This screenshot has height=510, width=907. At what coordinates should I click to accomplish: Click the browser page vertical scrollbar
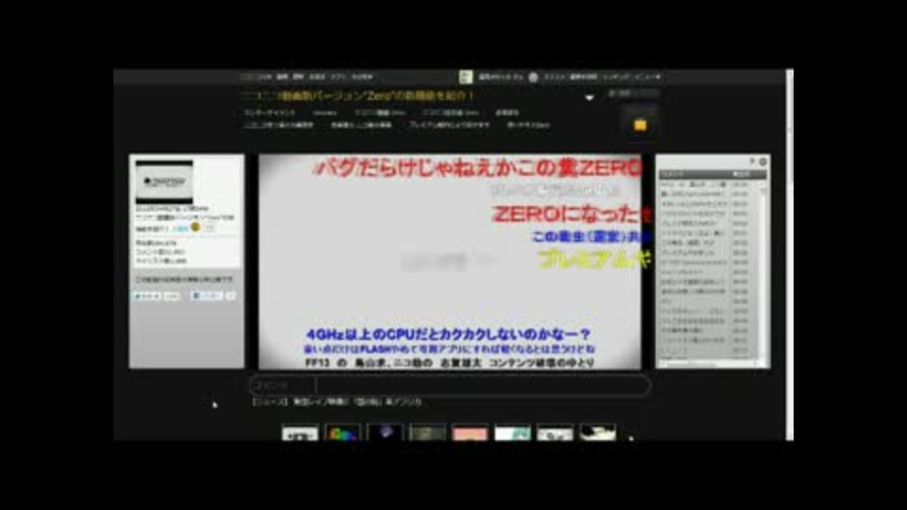pyautogui.click(x=789, y=254)
